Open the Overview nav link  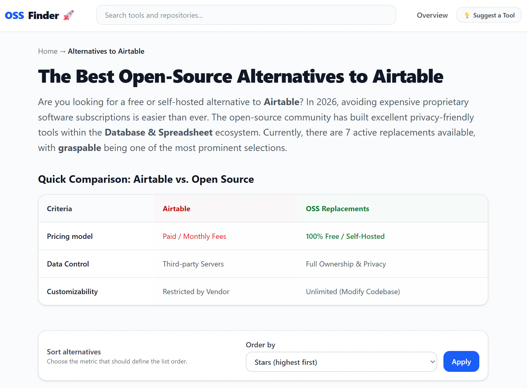pos(432,15)
